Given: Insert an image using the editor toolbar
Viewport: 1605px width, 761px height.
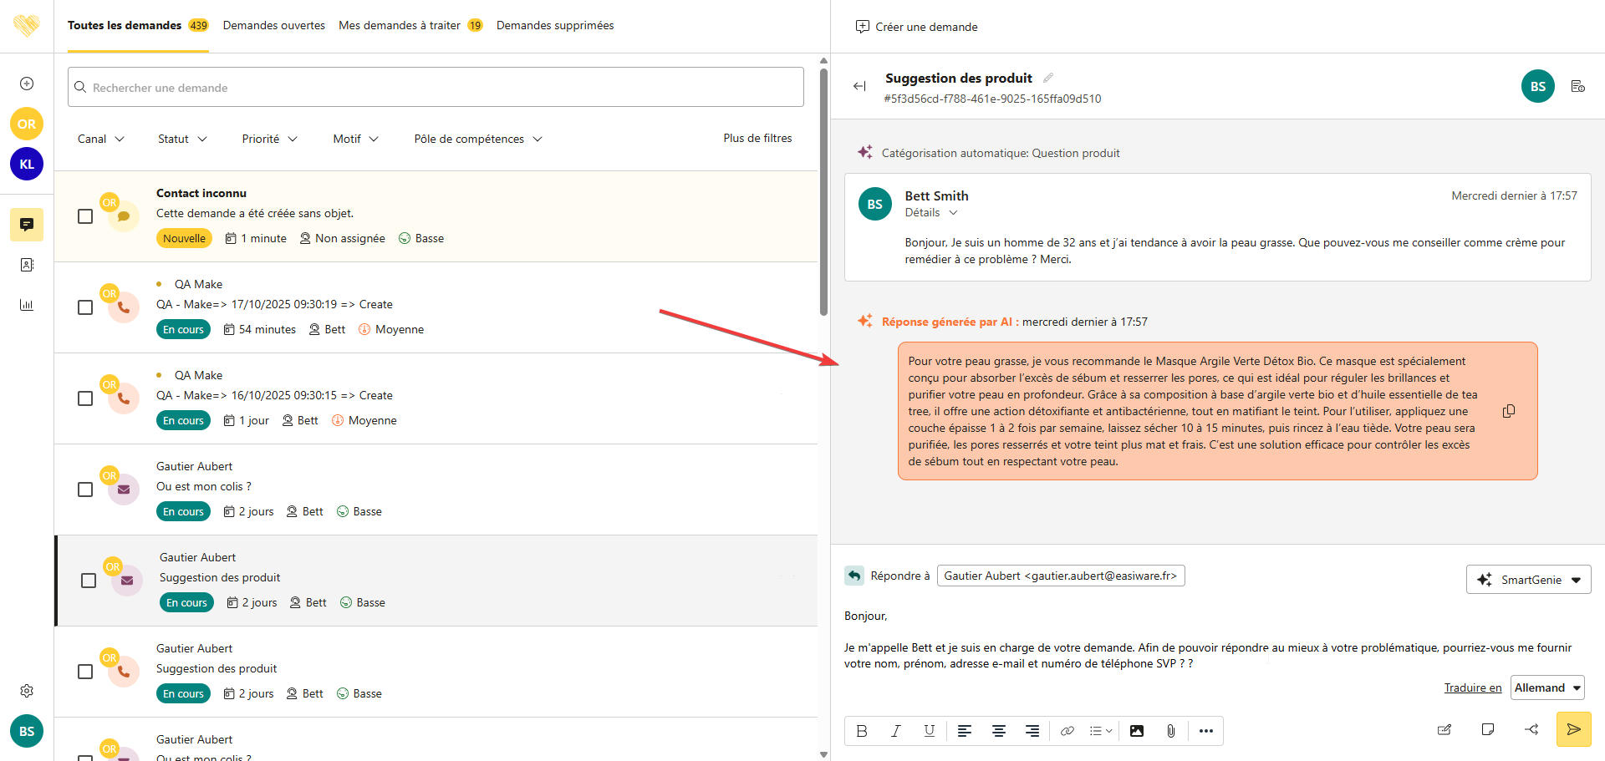Looking at the screenshot, I should click(1136, 731).
